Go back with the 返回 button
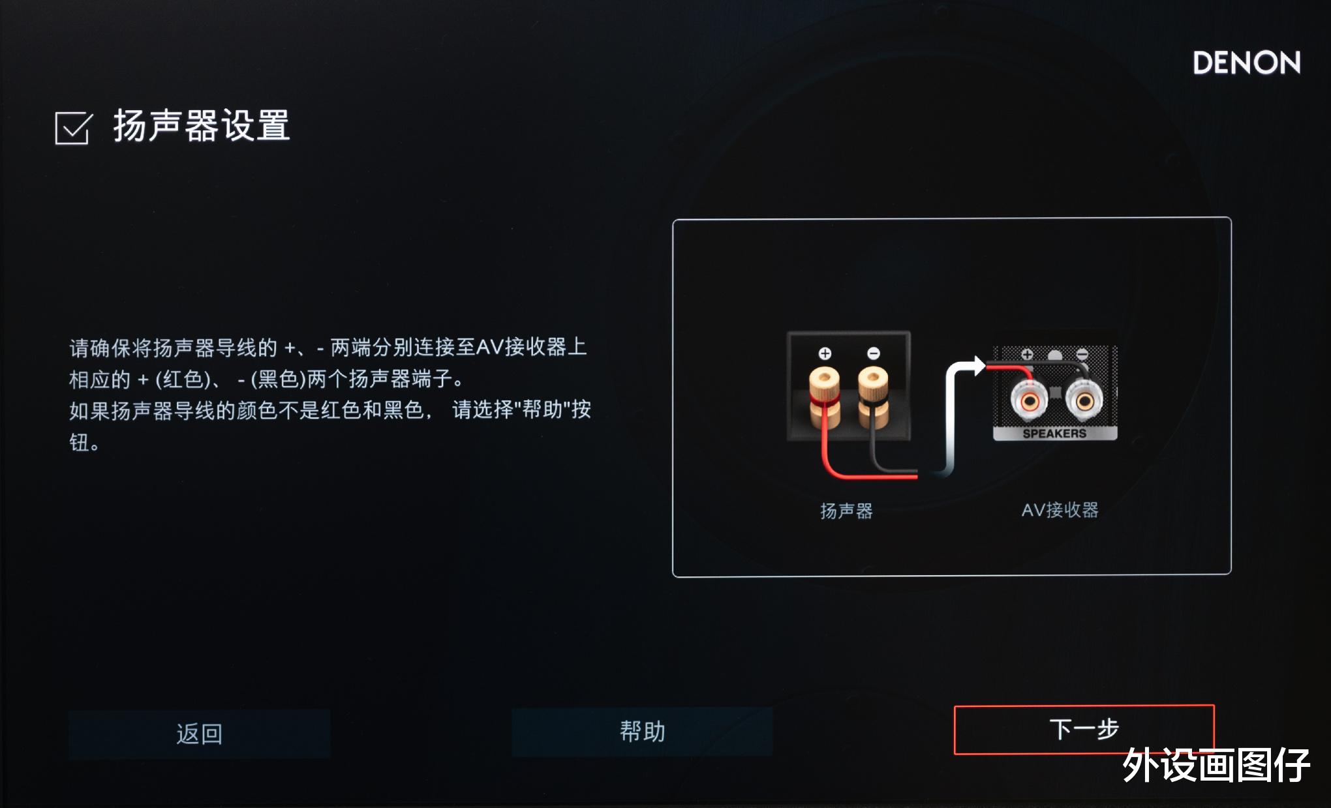This screenshot has height=808, width=1331. click(x=199, y=734)
